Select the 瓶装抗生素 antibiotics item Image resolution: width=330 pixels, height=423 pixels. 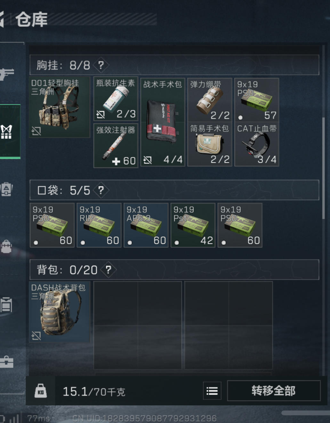point(116,99)
